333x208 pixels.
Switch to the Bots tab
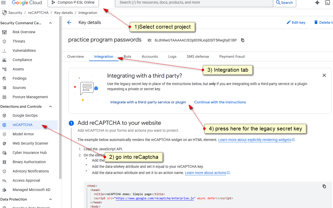(127, 56)
